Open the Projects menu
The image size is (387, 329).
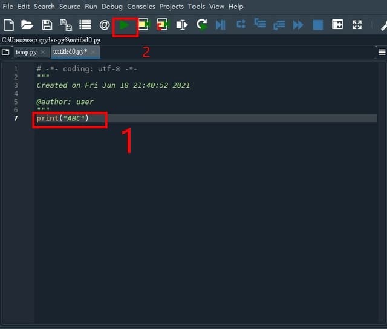tap(172, 7)
